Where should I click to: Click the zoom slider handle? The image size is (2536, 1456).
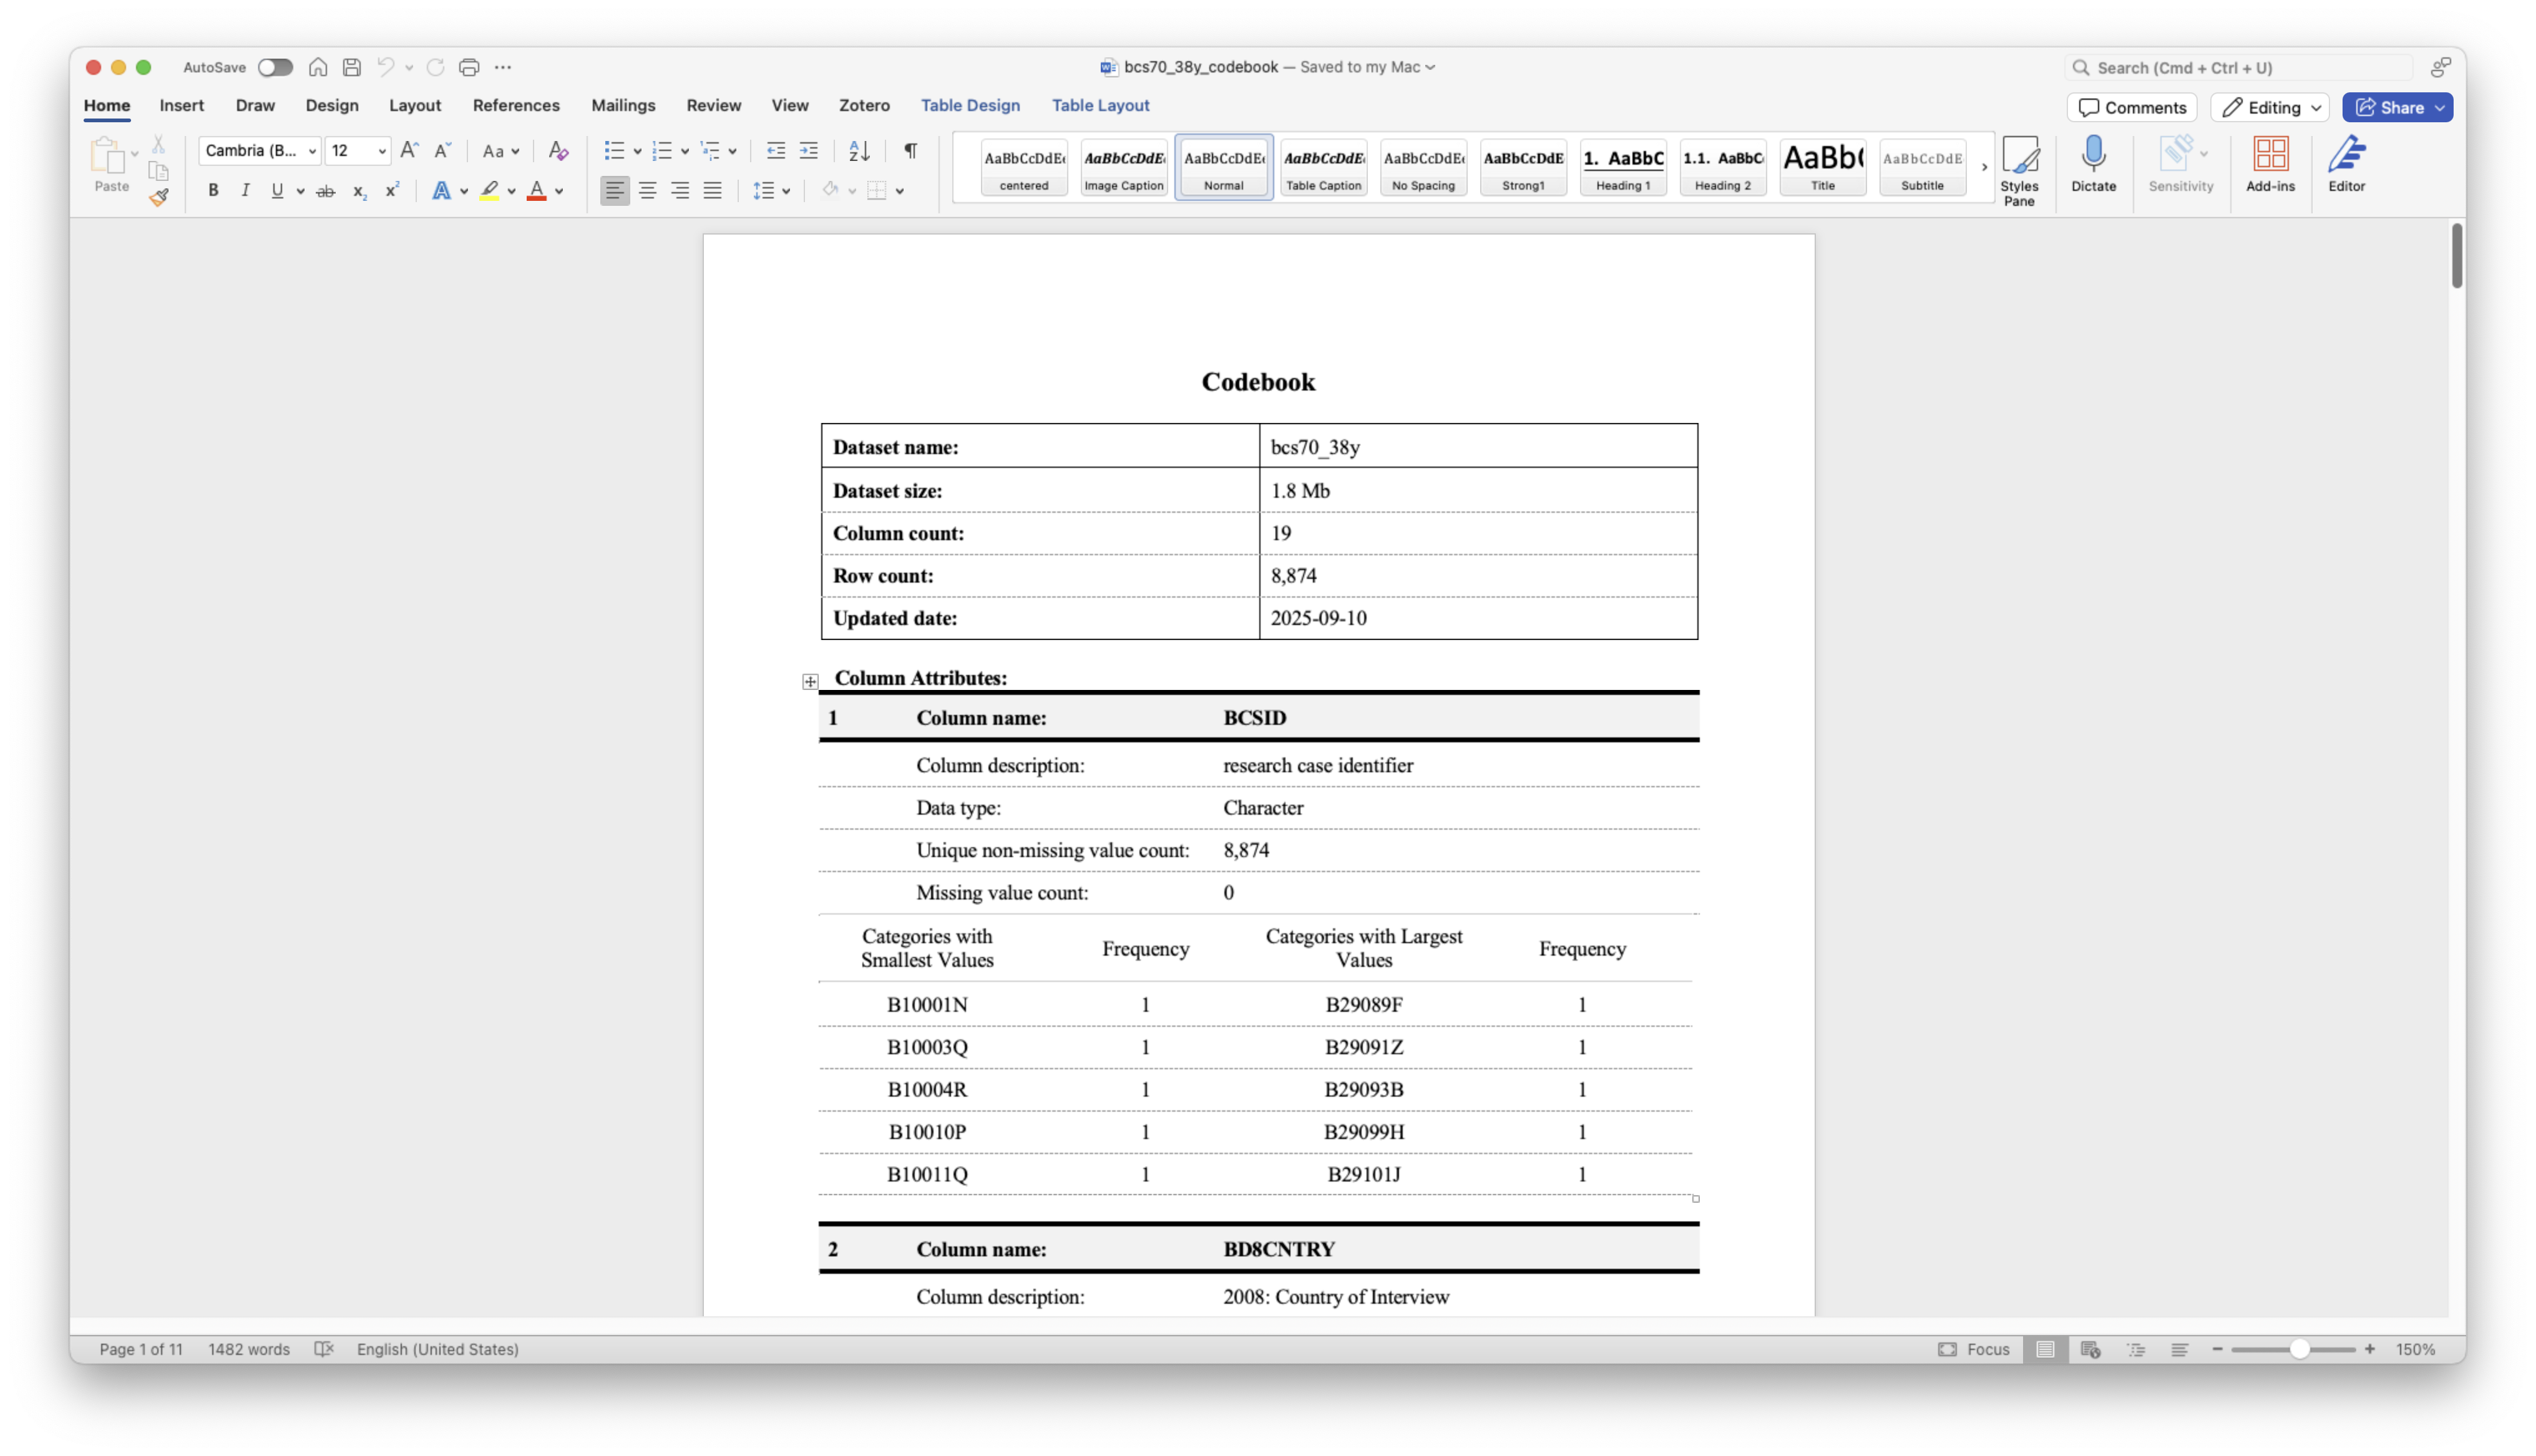[x=2299, y=1349]
